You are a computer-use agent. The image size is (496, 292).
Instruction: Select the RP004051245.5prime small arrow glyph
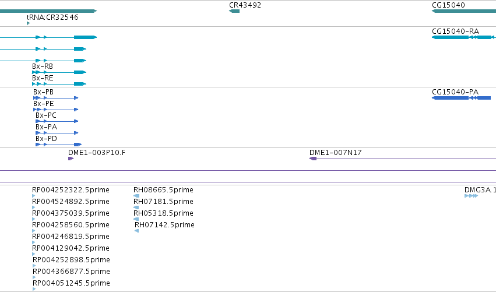(x=34, y=289)
